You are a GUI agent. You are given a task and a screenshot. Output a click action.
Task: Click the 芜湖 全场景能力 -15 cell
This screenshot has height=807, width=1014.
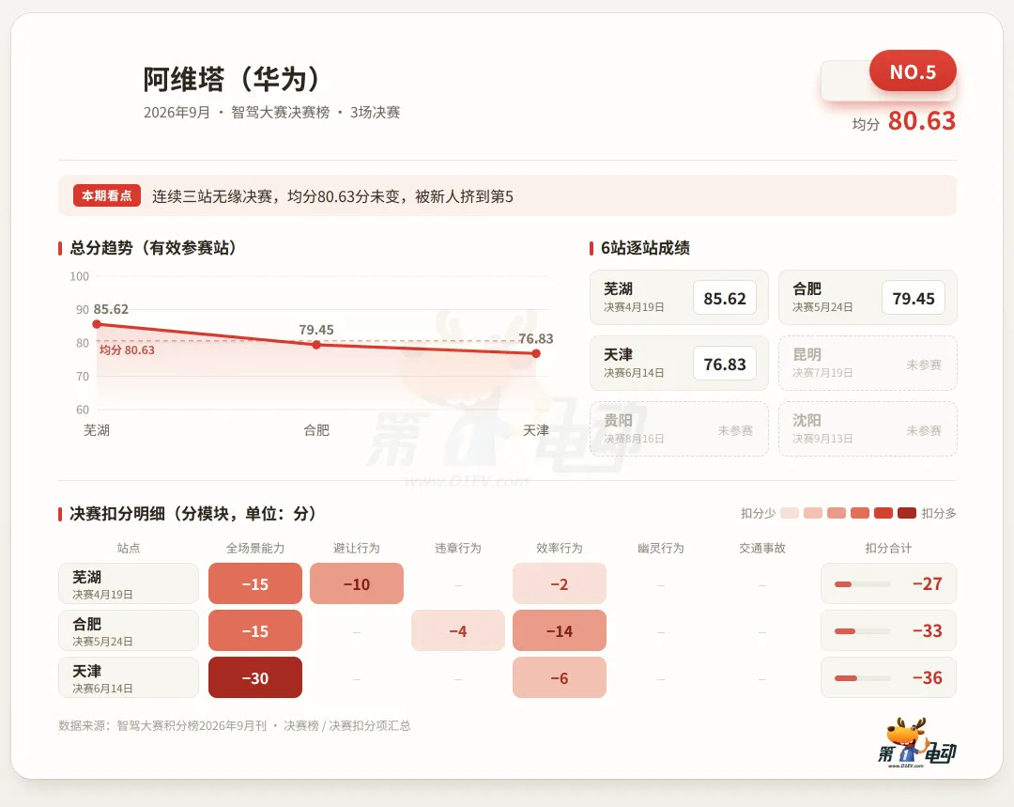click(x=254, y=583)
